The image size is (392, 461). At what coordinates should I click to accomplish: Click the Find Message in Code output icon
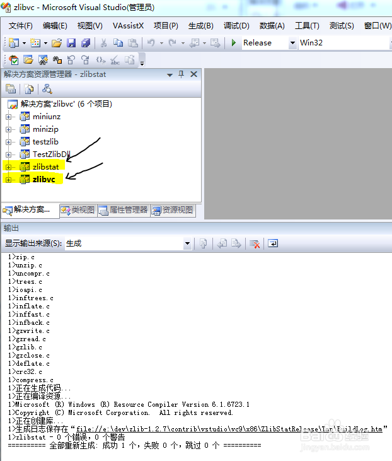[x=204, y=243]
